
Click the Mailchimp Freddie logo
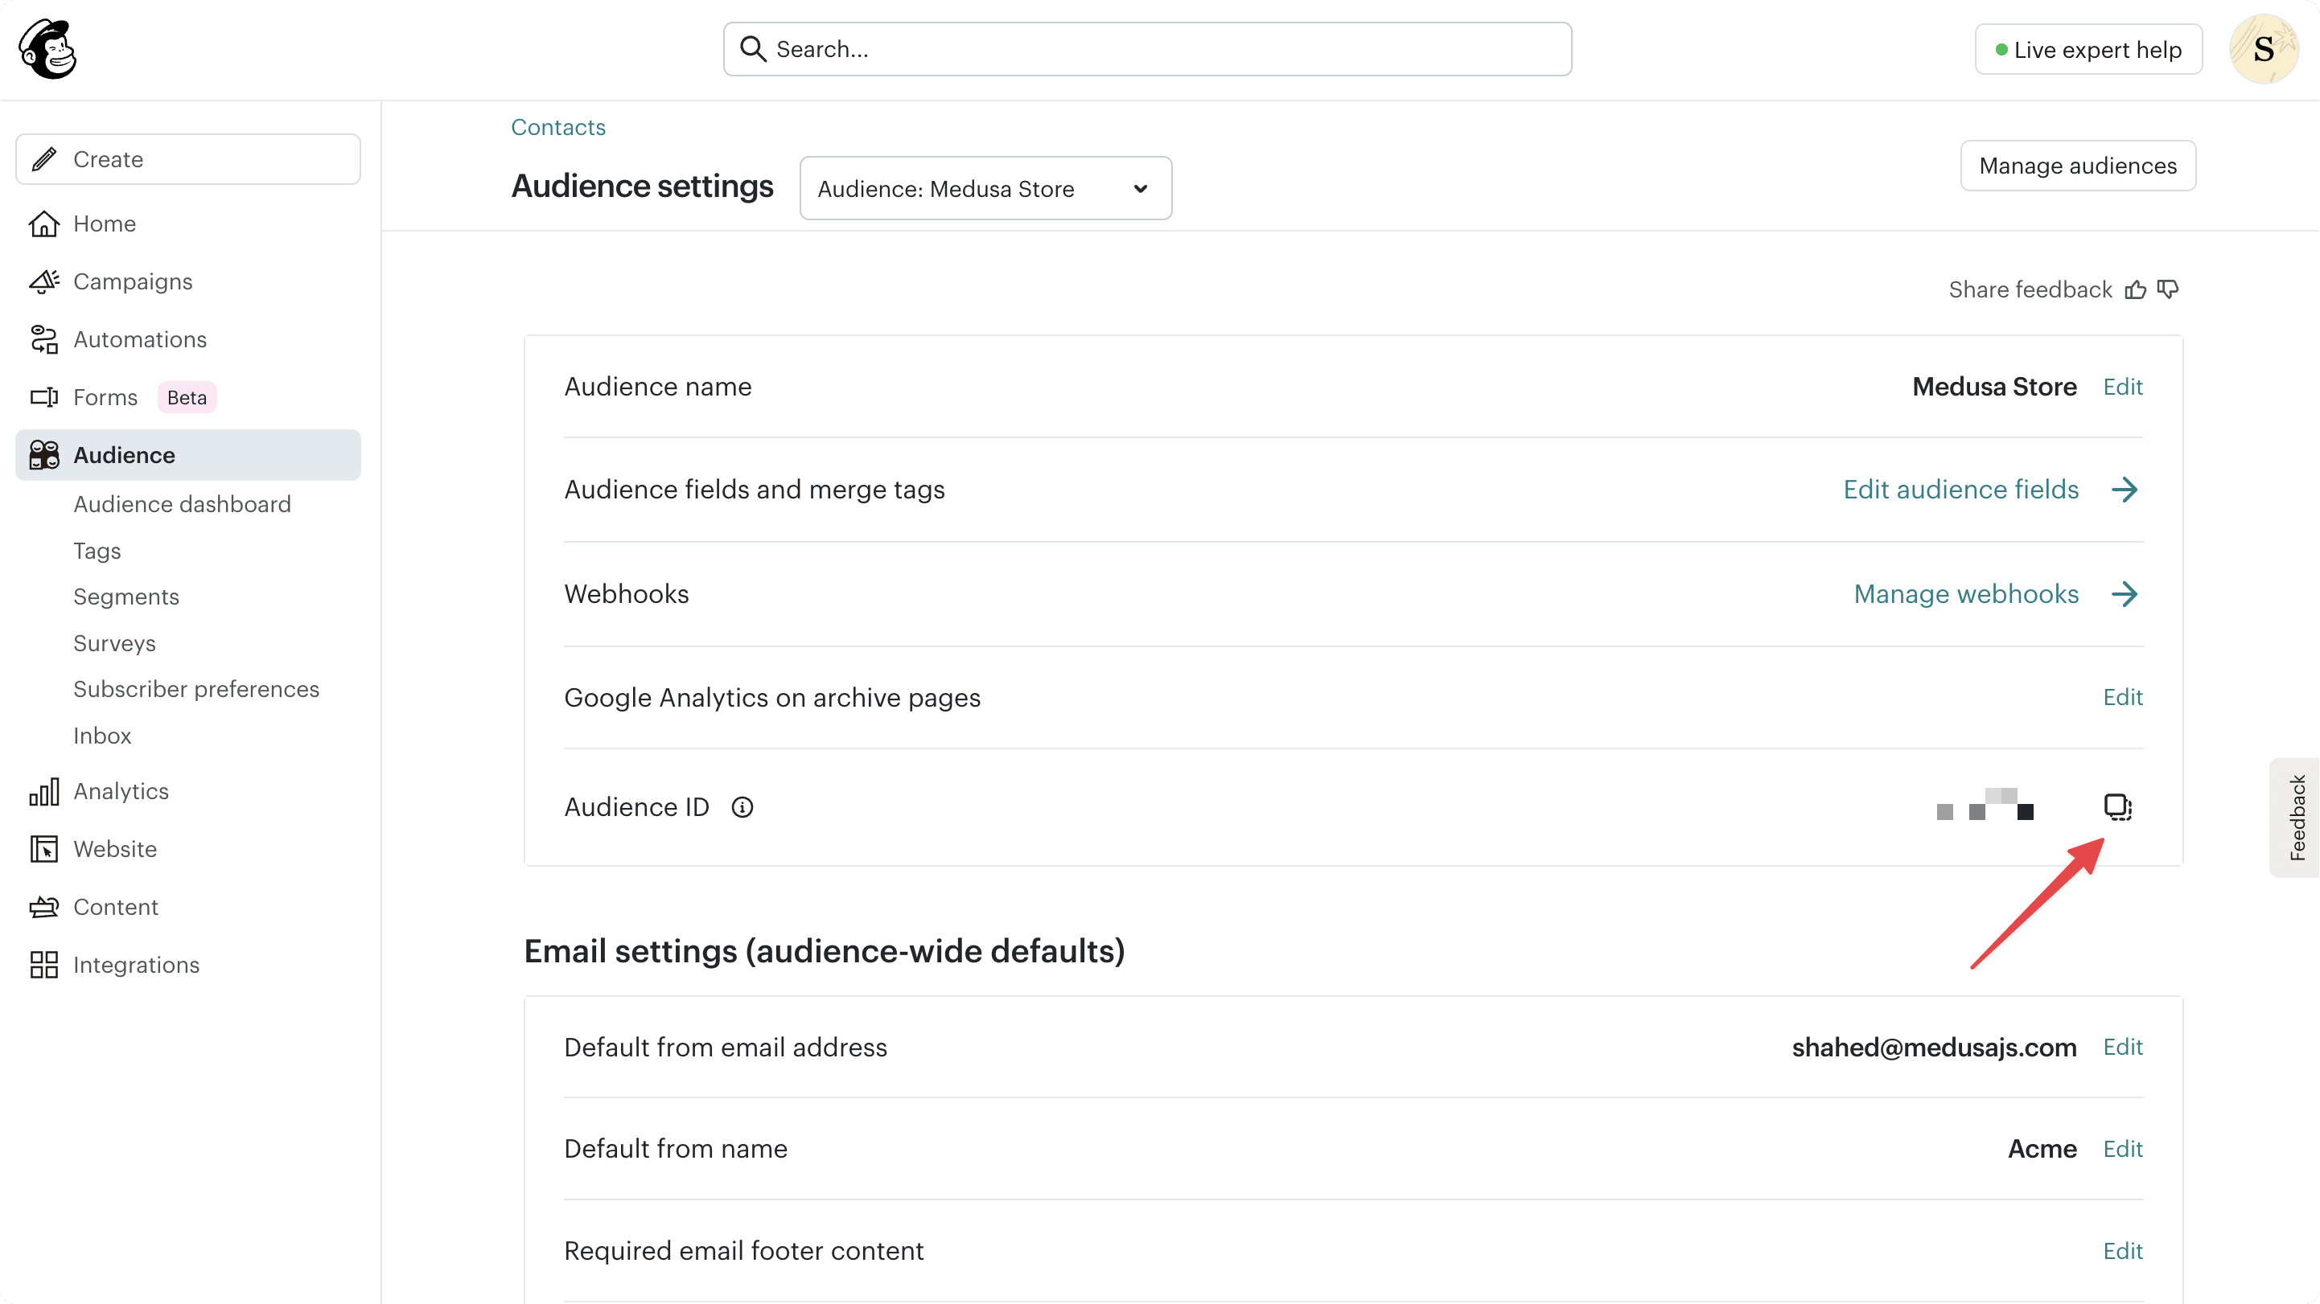(x=48, y=48)
